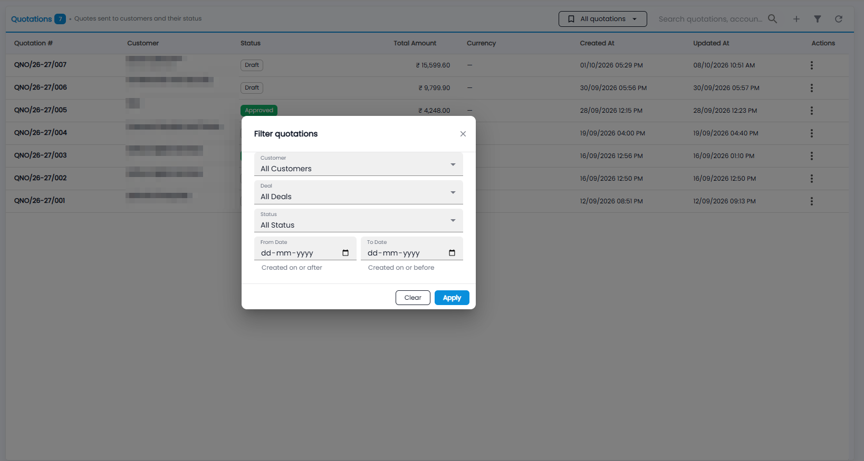Open actions menu for QNO/26-27/006
864x461 pixels.
coord(812,88)
